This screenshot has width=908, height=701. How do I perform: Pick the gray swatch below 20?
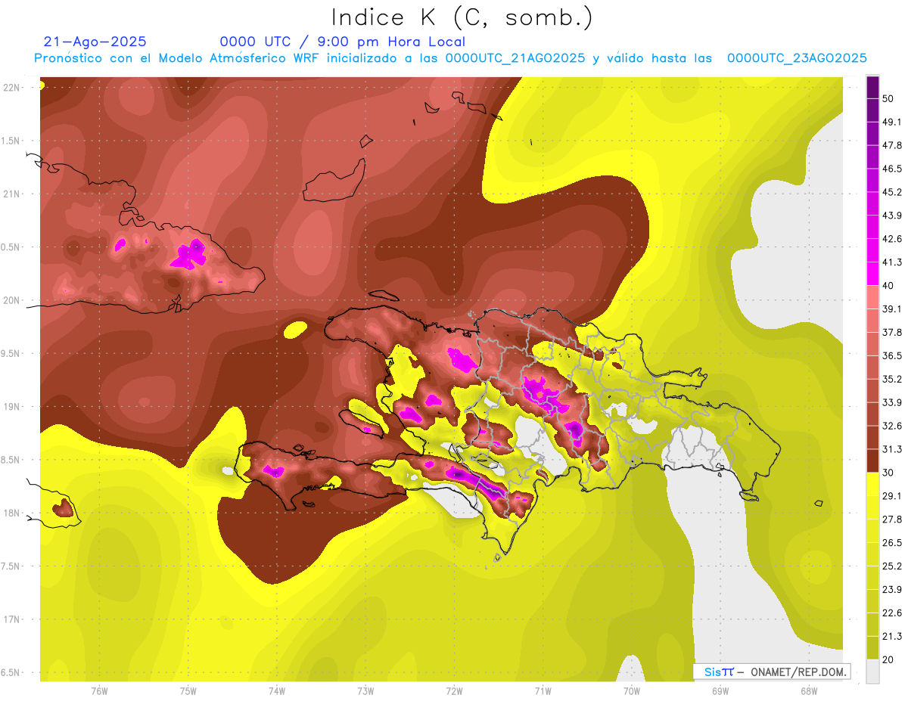tap(872, 671)
